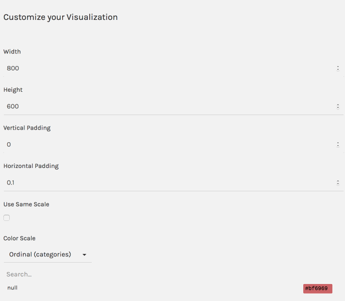Increase Height using the up arrow
This screenshot has width=345, height=301.
coord(338,105)
